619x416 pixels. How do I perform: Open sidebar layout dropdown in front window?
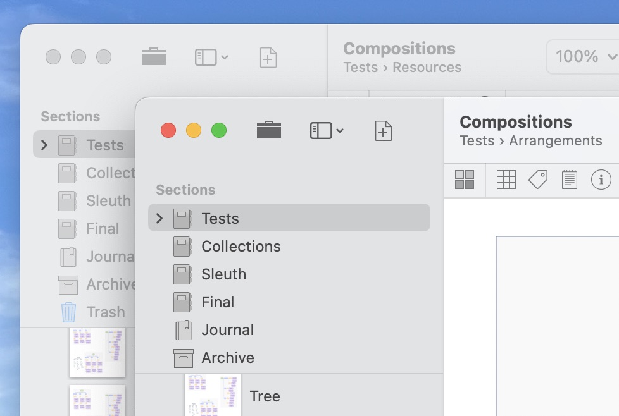tap(327, 131)
